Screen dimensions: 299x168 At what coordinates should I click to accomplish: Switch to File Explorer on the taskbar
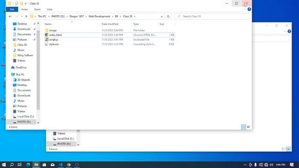36,165
